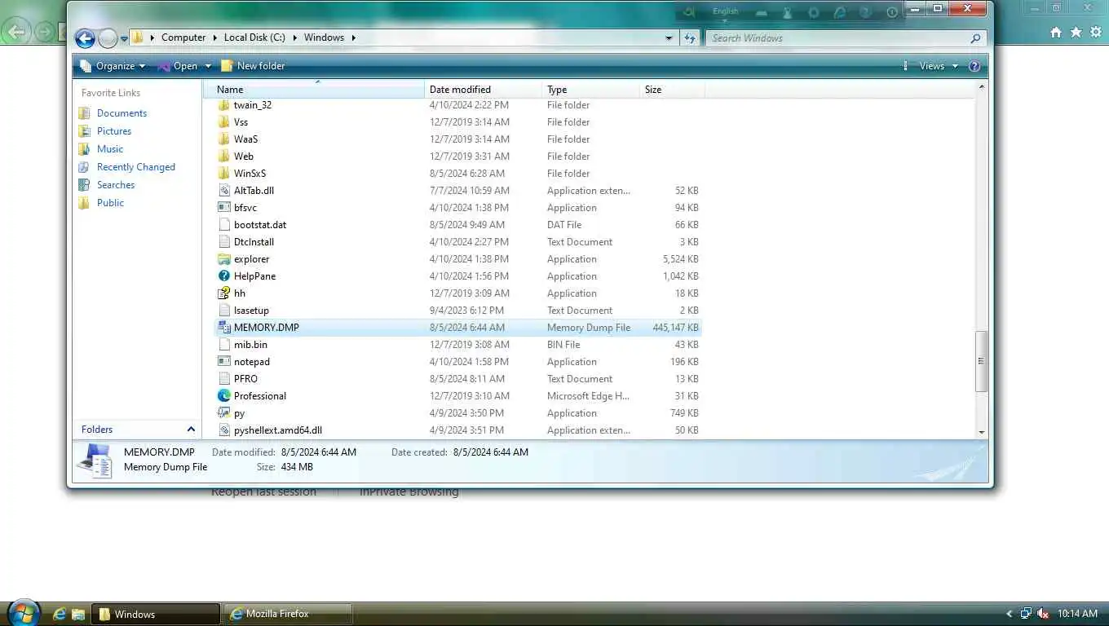
Task: Open Pictures in Favorite Links
Action: tap(114, 131)
